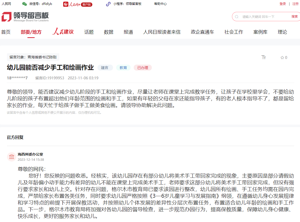Viewport: 300px width, 222px height.
Task: Open the 人民建议 calligraphy logo tab
Action: [x=63, y=32]
